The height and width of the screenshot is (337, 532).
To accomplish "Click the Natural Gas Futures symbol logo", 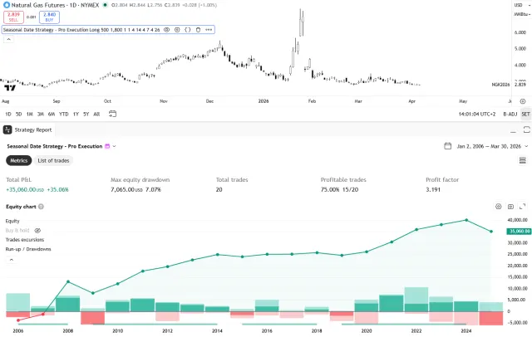I will point(7,5).
